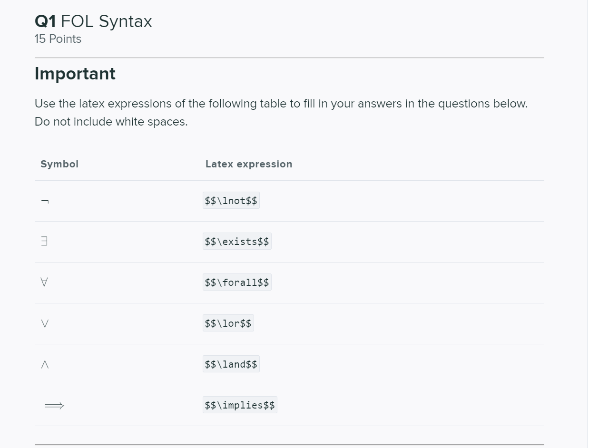Viewport: 589px width, 448px height.
Task: Select the existential quantifier symbol
Action: 44,241
